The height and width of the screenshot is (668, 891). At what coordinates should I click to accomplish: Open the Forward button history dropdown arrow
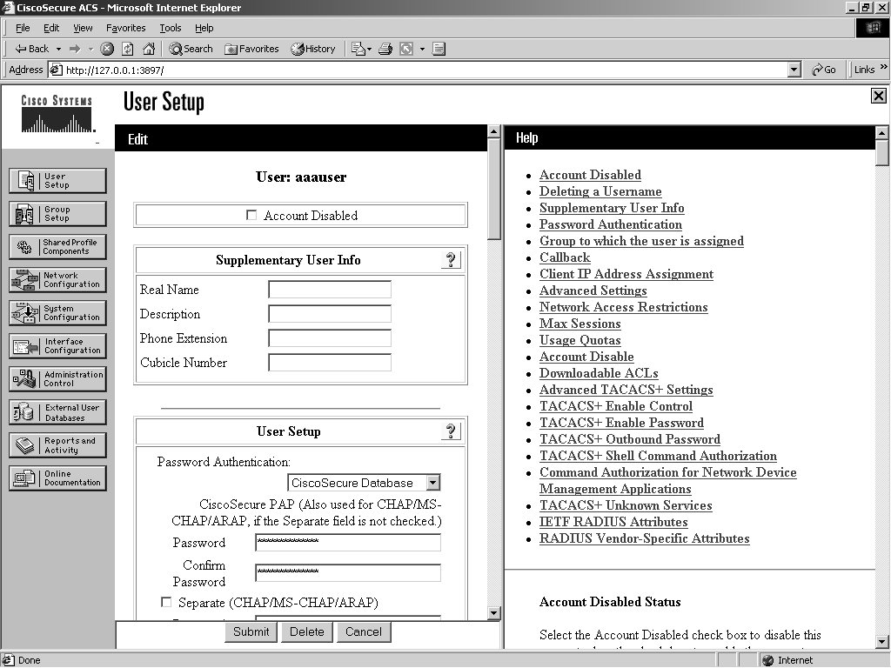(x=90, y=49)
